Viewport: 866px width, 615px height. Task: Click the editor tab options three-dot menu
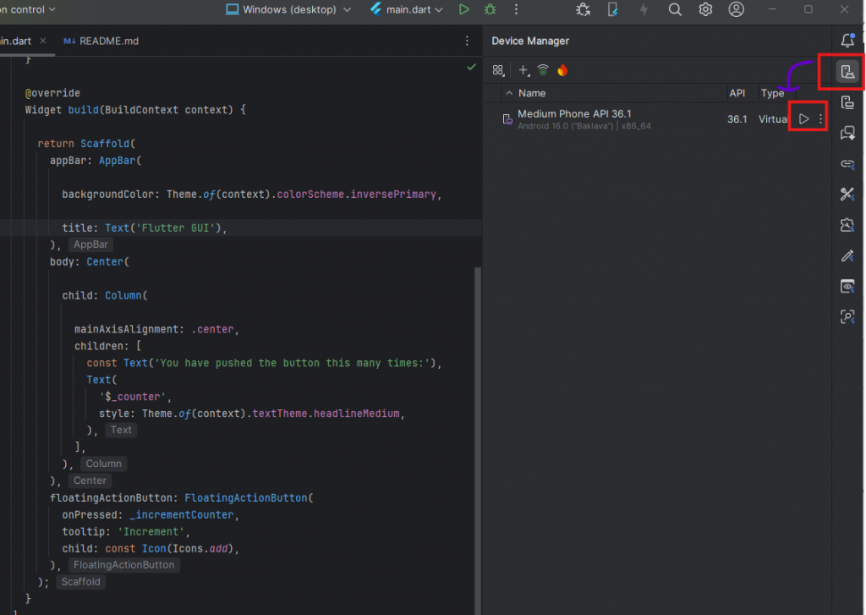coord(467,41)
